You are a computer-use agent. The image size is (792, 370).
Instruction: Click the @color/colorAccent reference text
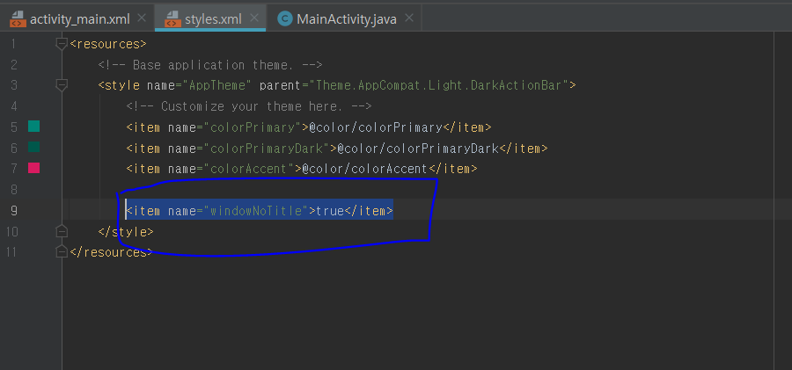[x=364, y=169]
